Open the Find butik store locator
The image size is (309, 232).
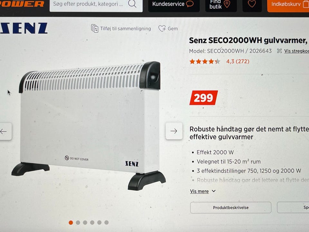(x=221, y=4)
